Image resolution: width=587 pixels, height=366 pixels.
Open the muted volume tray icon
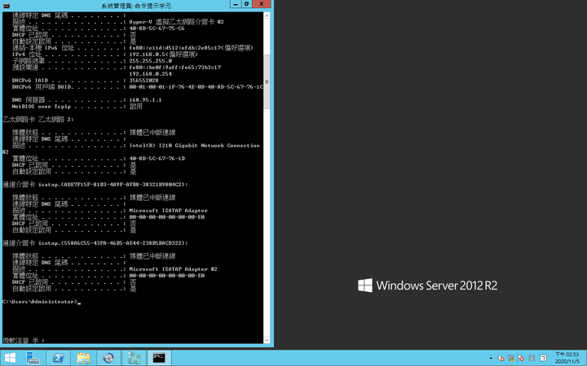(x=501, y=358)
